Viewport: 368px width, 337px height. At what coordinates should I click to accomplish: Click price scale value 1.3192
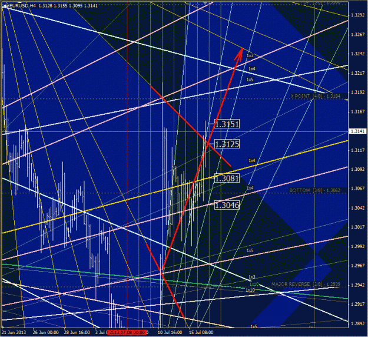tap(357, 92)
